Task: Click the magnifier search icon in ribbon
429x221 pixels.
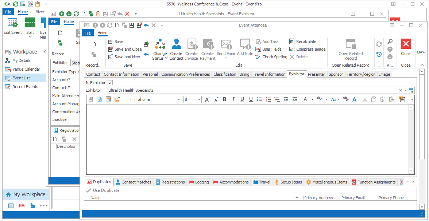Action: (x=390, y=42)
